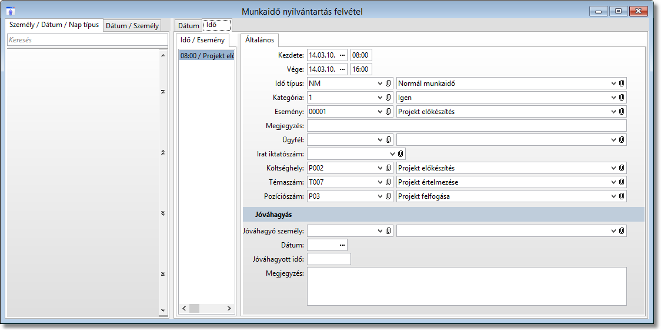This screenshot has height=331, width=661.
Task: Select the Dátum tab next to Idő
Action: coord(189,26)
